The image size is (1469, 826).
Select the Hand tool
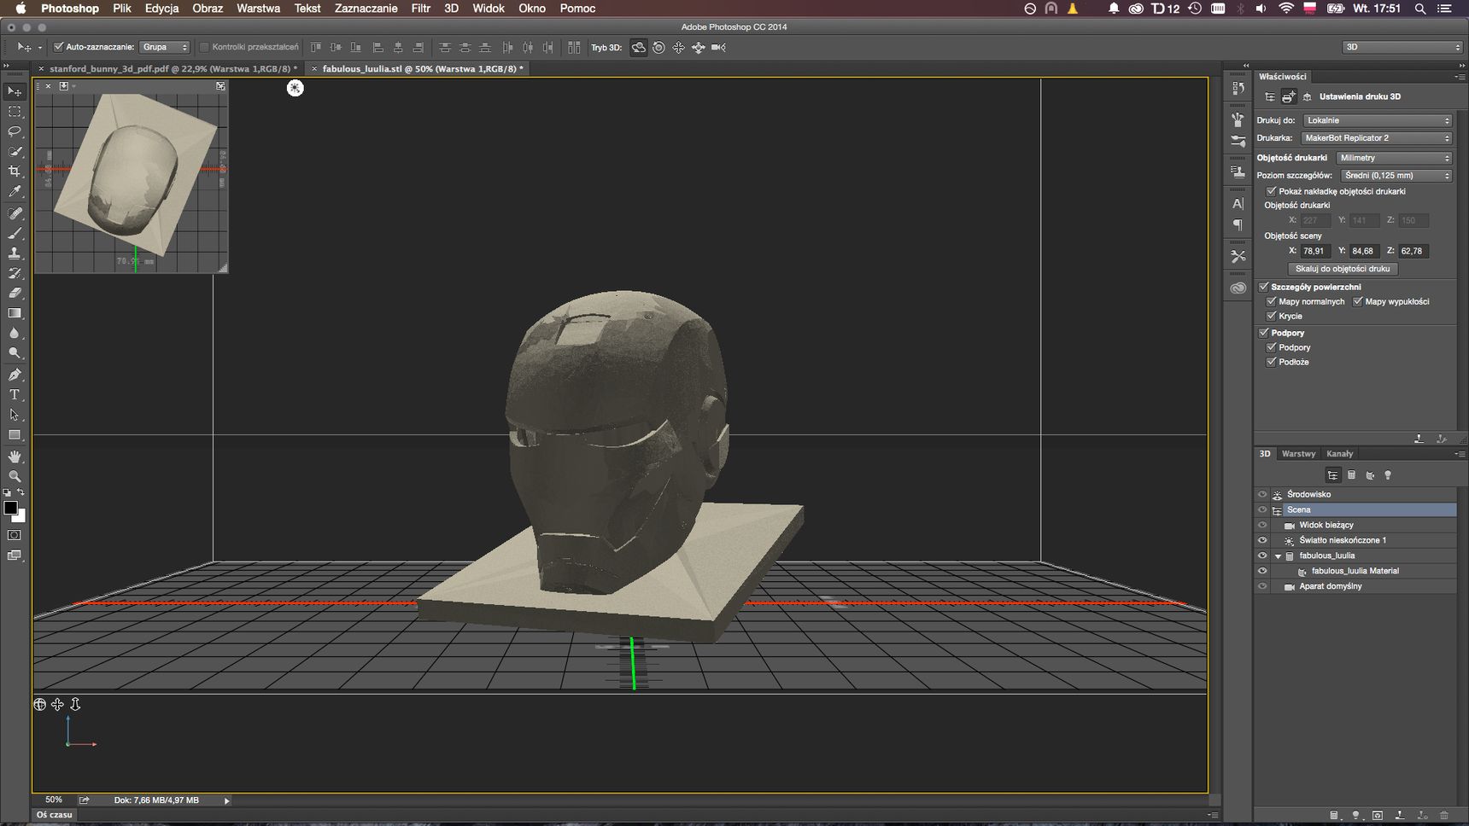[x=15, y=457]
